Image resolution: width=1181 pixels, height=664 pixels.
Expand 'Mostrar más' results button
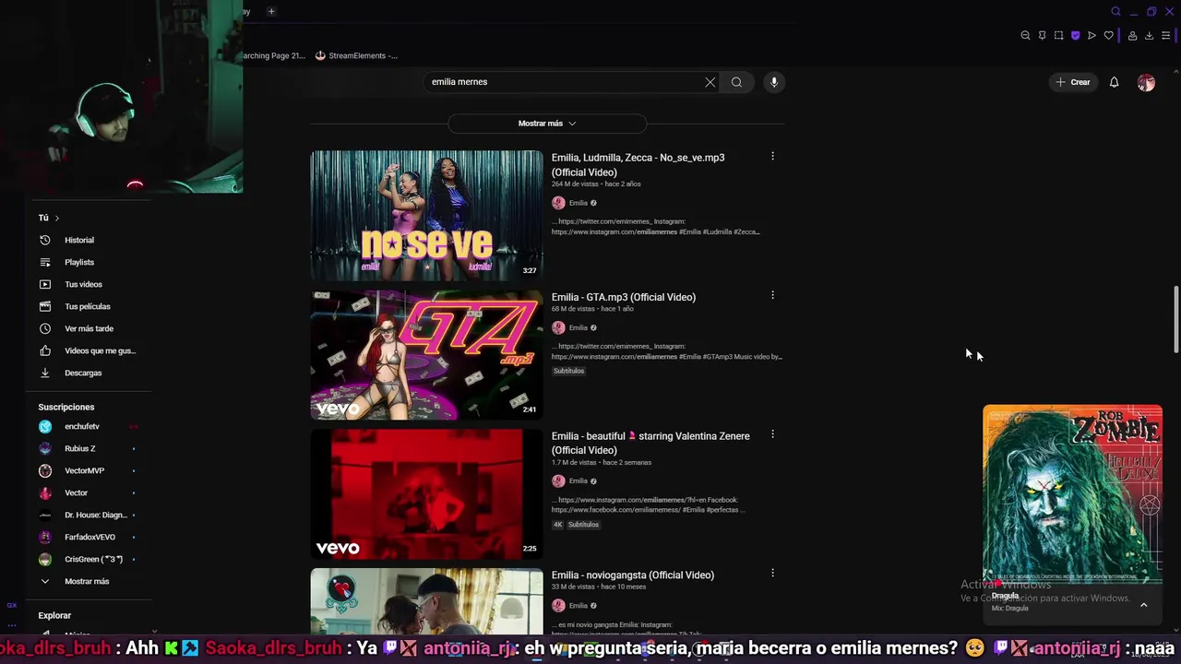coord(547,124)
